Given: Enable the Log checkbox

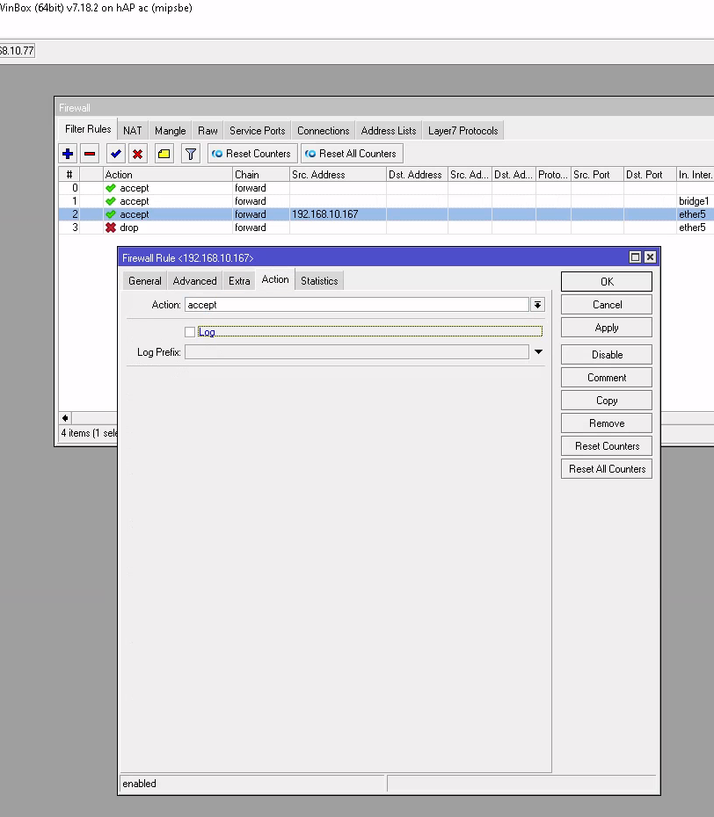Looking at the screenshot, I should click(190, 332).
